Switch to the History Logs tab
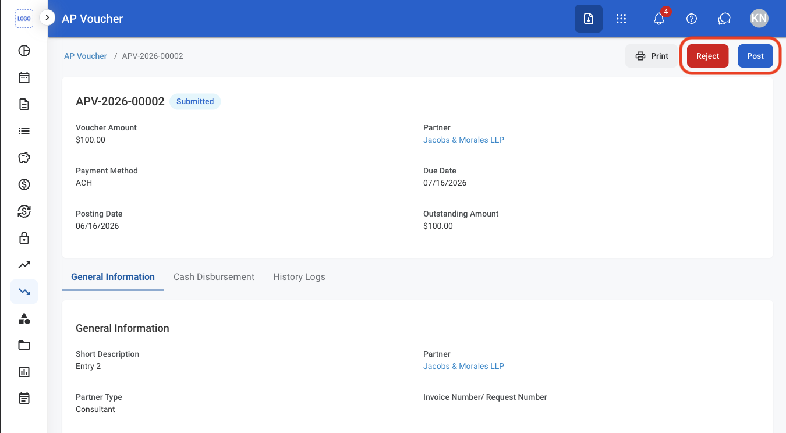The width and height of the screenshot is (786, 433). click(299, 277)
